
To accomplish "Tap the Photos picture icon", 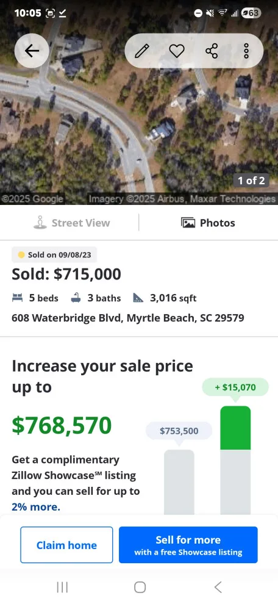I will click(188, 223).
